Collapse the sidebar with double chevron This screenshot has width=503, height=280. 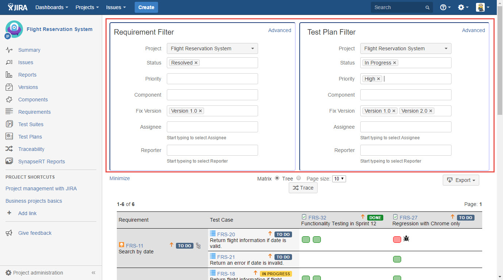click(93, 273)
